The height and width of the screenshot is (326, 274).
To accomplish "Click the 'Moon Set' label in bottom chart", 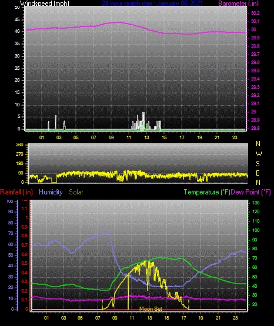I will pyautogui.click(x=151, y=309).
